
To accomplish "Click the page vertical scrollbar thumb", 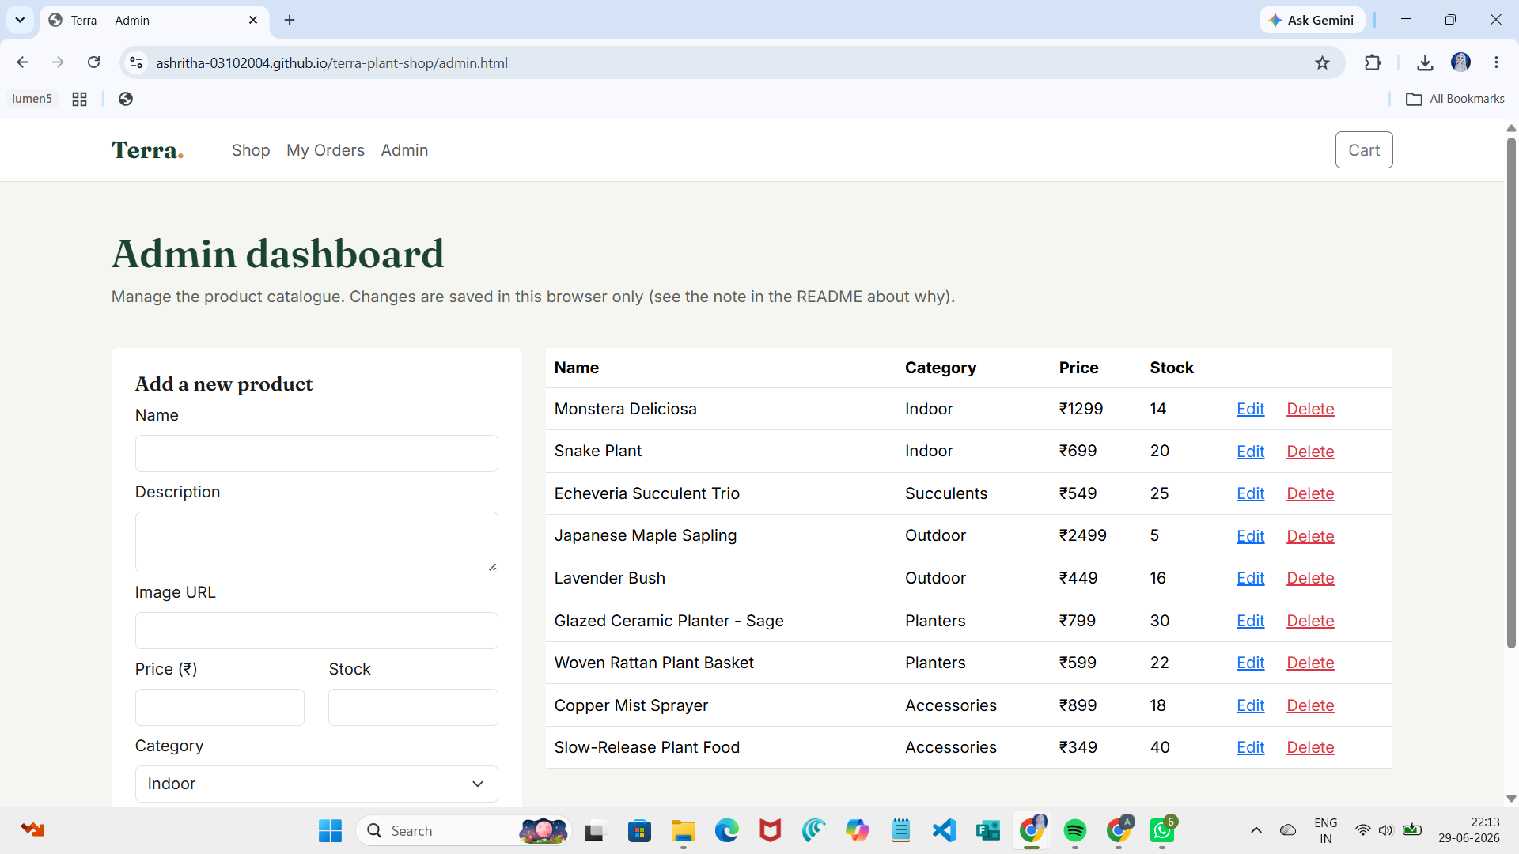I will coord(1511,393).
